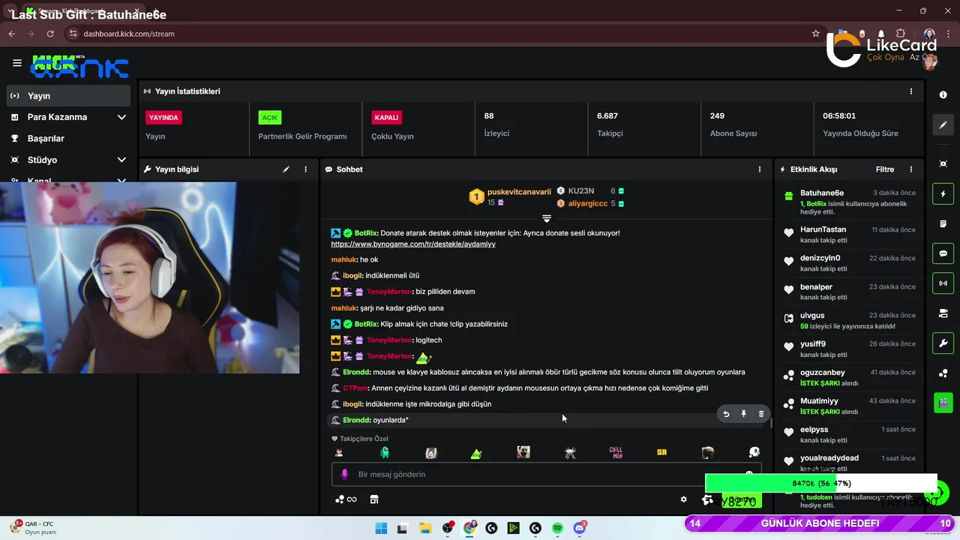Screen dimensions: 960x540
Task: Click the Filtre button in activity feed
Action: coord(885,169)
